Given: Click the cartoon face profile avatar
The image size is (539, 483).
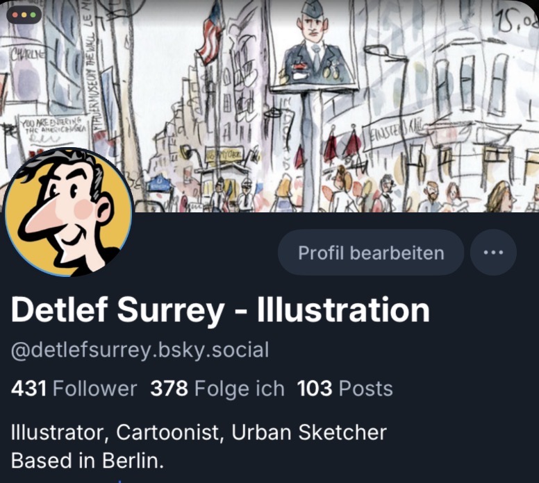Looking at the screenshot, I should [x=68, y=212].
